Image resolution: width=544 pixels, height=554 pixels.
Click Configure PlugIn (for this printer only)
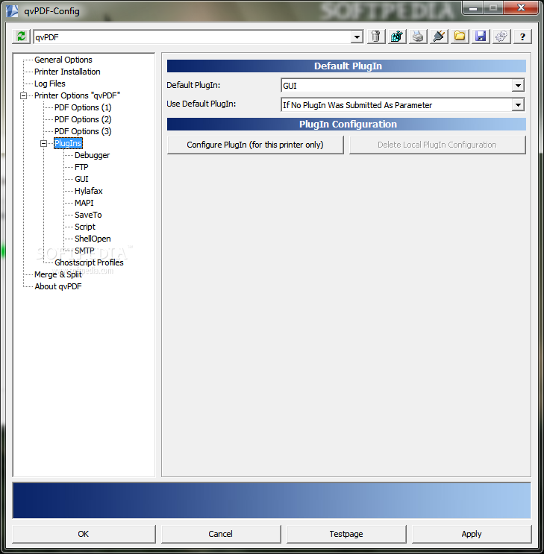point(255,145)
